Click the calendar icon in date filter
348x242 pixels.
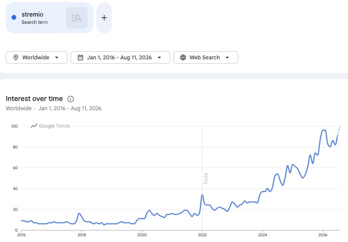click(x=80, y=57)
